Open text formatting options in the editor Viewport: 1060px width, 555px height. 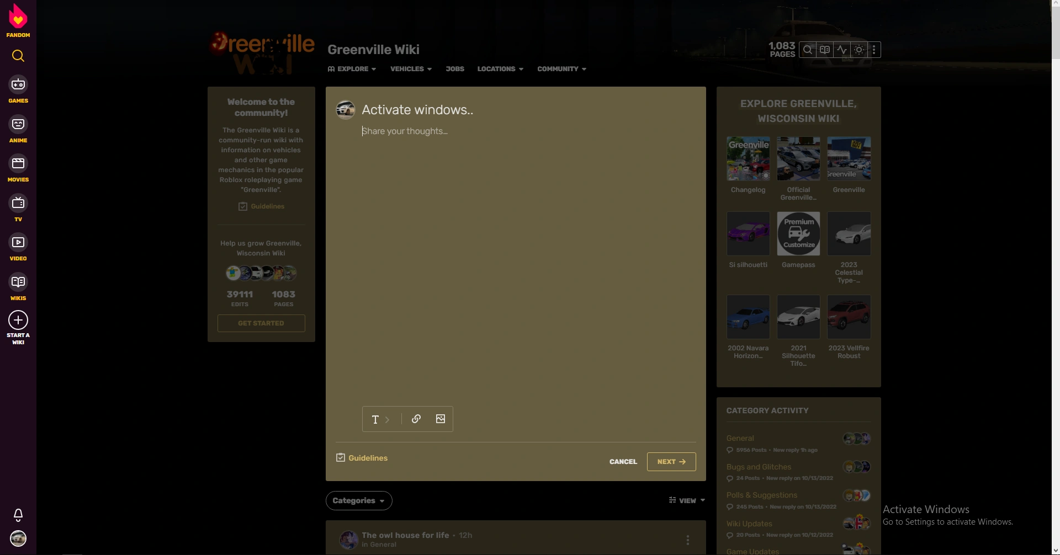pyautogui.click(x=380, y=419)
